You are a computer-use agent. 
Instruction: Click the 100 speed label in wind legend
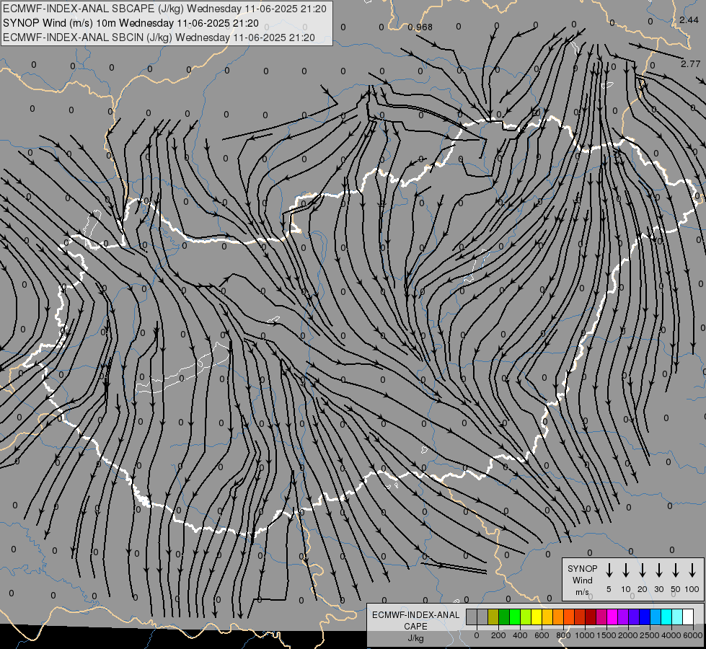pos(692,589)
